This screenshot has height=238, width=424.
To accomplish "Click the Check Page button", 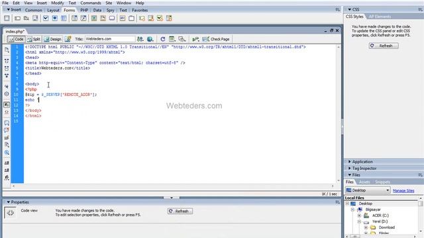I will pyautogui.click(x=216, y=39).
